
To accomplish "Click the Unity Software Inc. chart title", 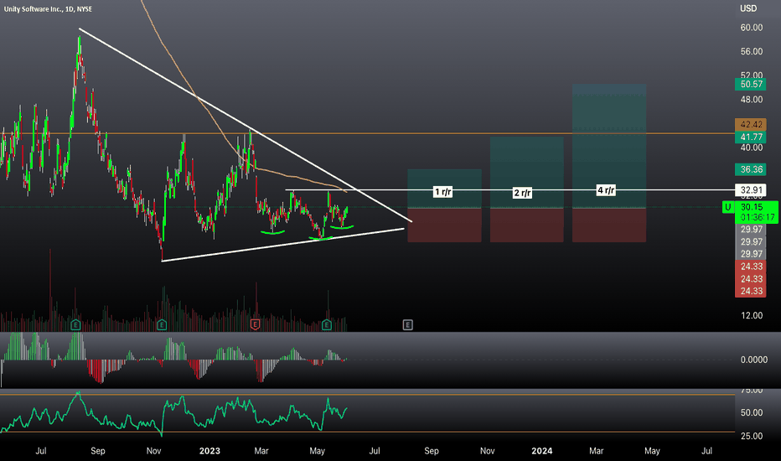I will tap(48, 9).
